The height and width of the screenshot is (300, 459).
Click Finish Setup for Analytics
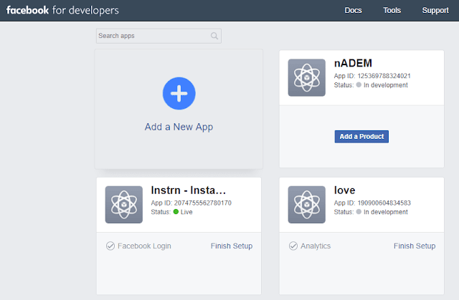[x=415, y=246]
